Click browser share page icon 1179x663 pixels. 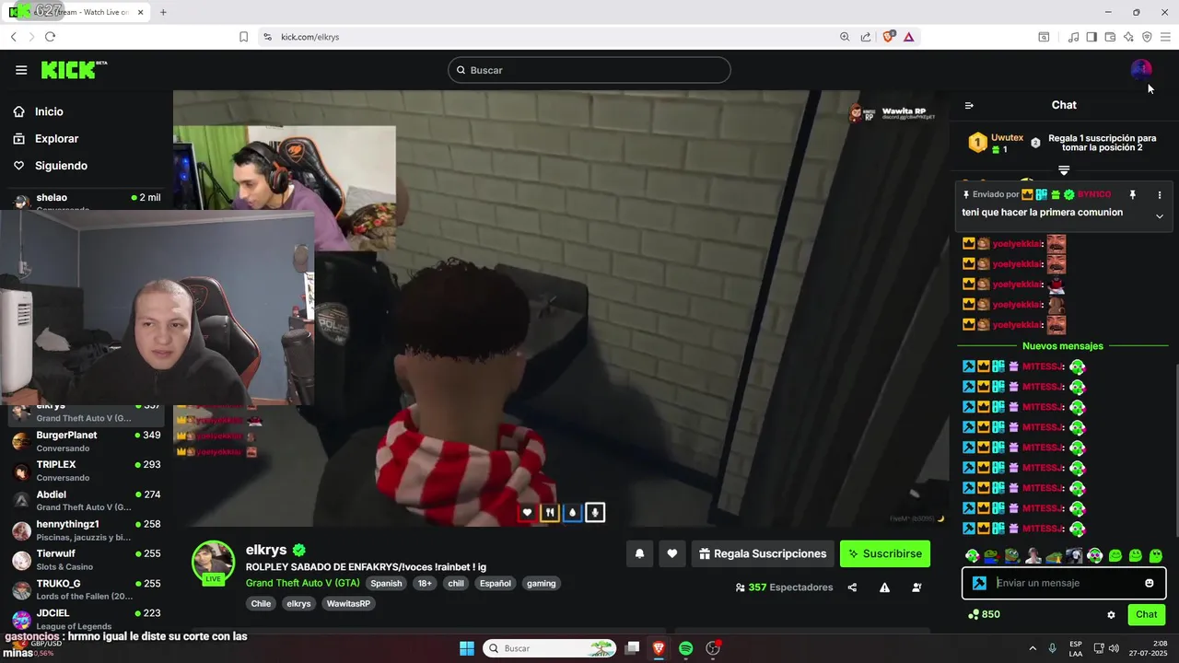866,37
